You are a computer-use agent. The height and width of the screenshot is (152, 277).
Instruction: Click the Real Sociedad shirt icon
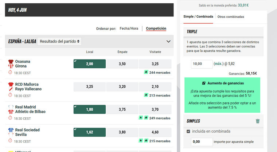[x=11, y=130]
